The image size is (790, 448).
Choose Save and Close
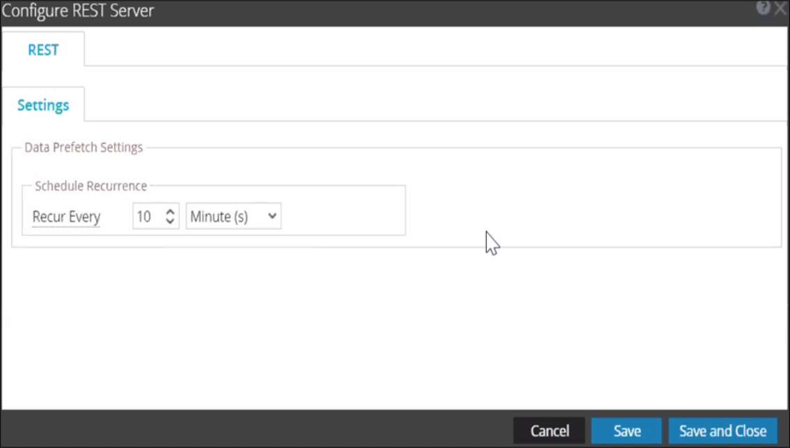coord(723,431)
